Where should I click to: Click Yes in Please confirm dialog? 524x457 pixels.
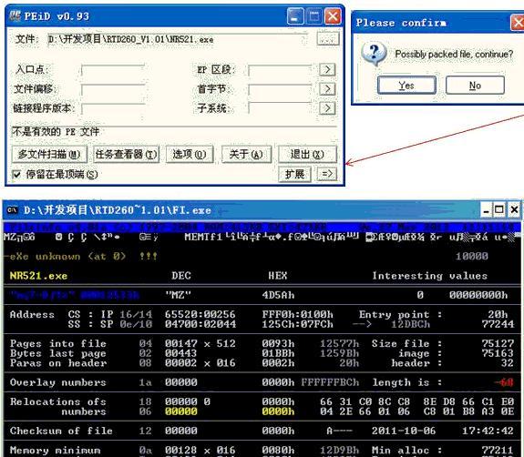coord(406,86)
